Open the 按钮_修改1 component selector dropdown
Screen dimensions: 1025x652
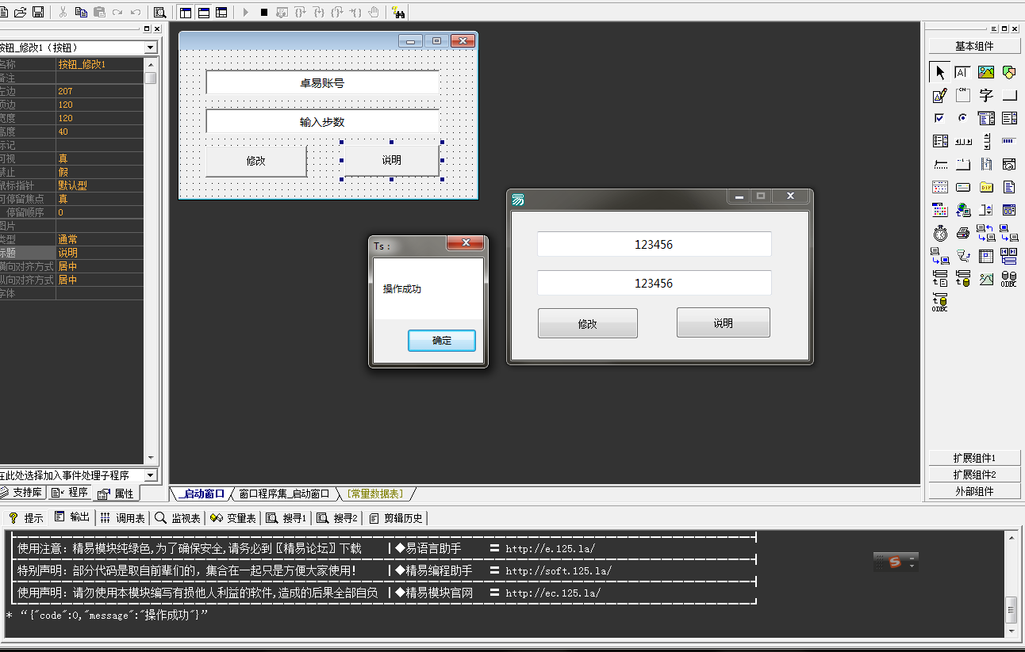tap(151, 48)
